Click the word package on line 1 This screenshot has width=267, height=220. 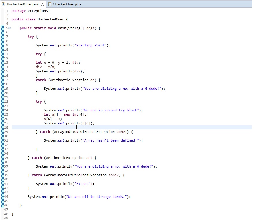pos(18,11)
